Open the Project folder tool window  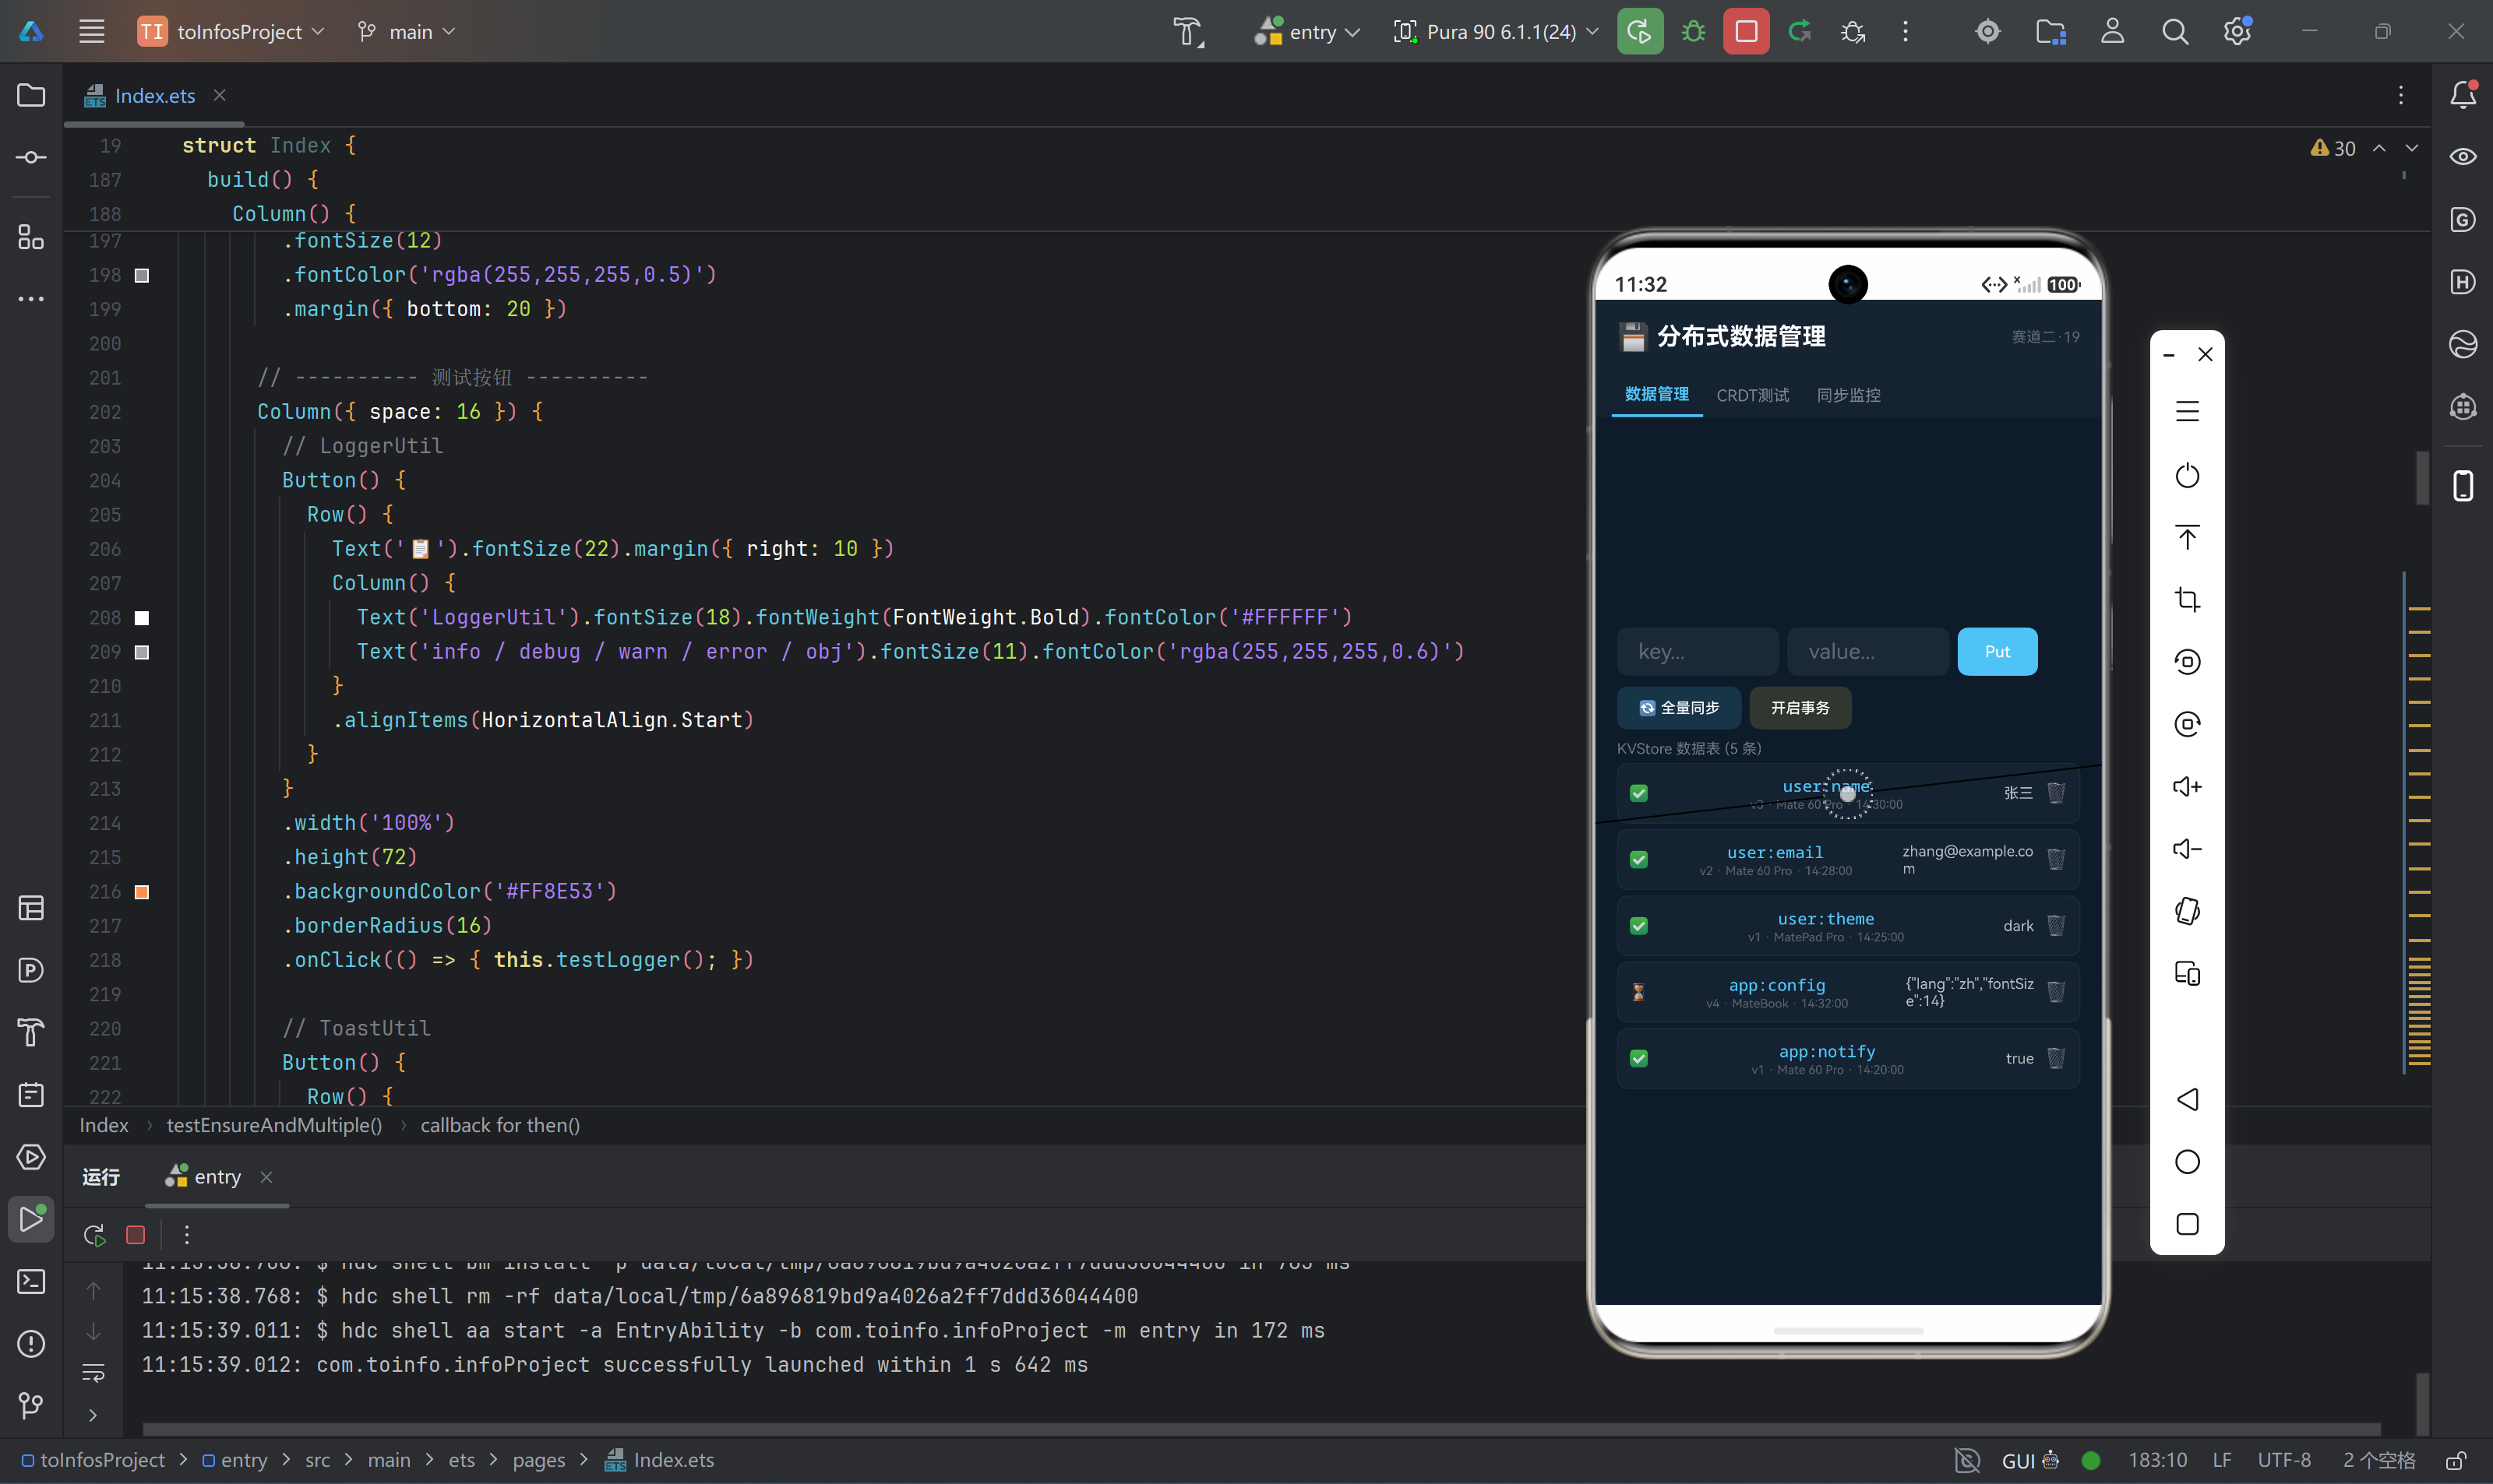click(x=31, y=95)
